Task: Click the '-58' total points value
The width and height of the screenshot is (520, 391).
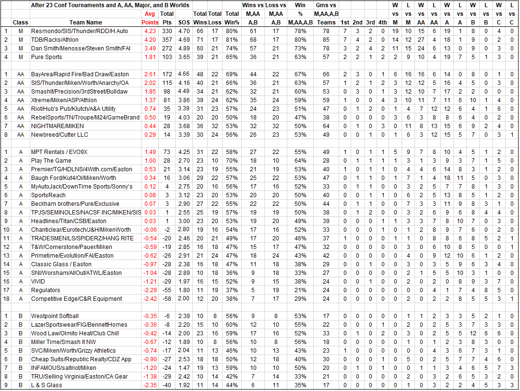Action: tap(167, 298)
